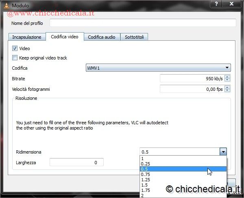Decrease the Velocità fotogrammi value
Image resolution: width=244 pixels, height=198 pixels.
227,91
